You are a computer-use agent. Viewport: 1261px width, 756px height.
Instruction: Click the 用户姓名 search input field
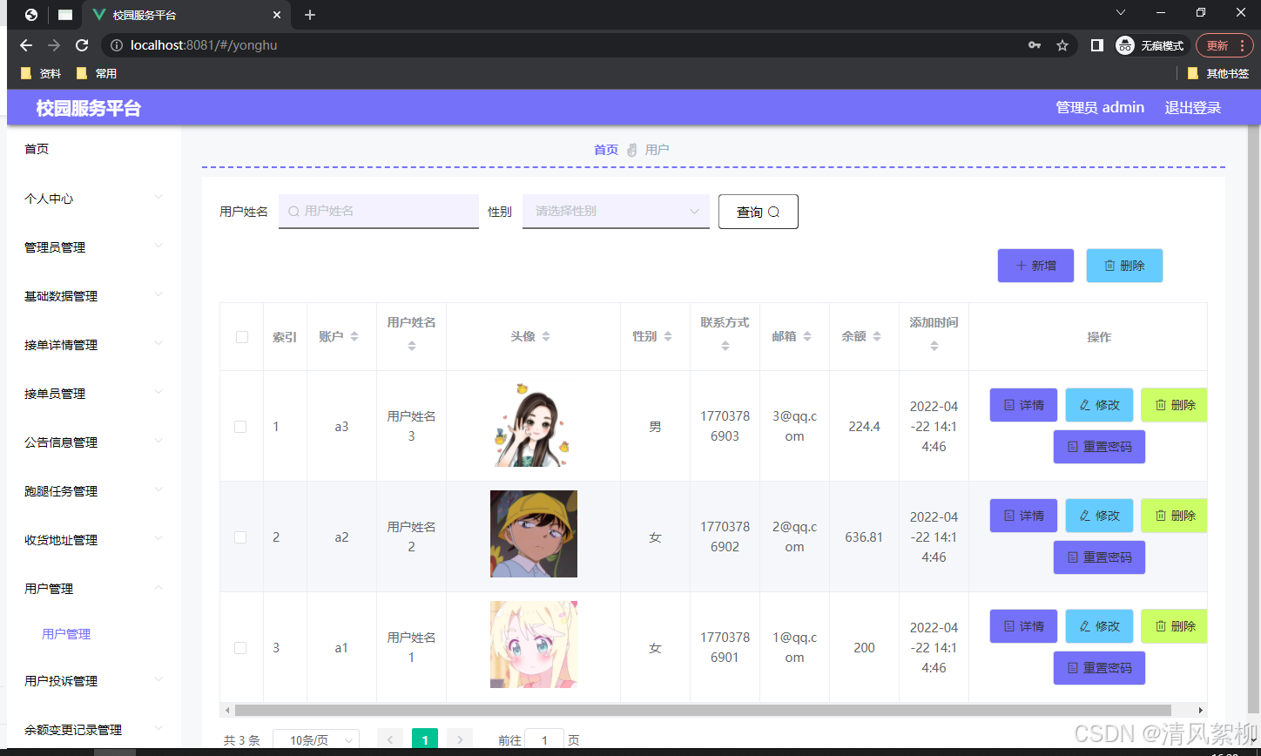pos(379,211)
